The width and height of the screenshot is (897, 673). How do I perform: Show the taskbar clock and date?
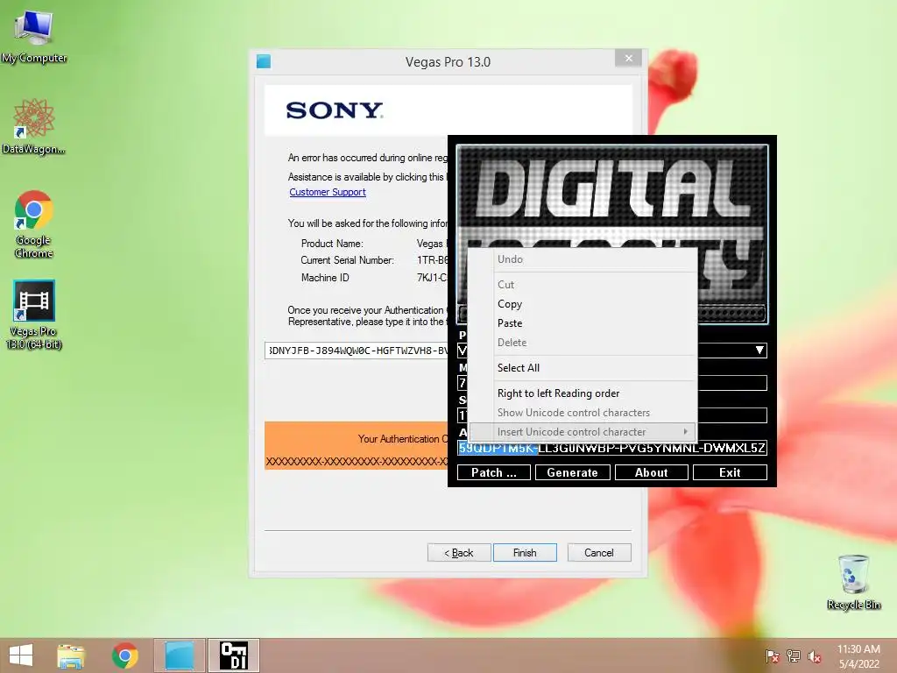tap(858, 655)
